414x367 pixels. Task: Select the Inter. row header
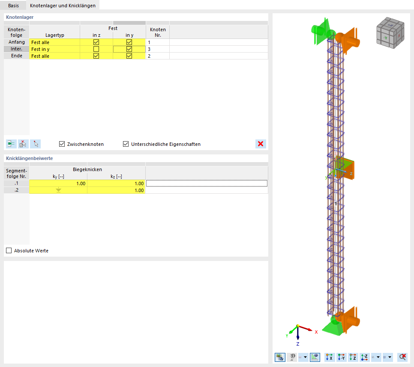pyautogui.click(x=17, y=49)
